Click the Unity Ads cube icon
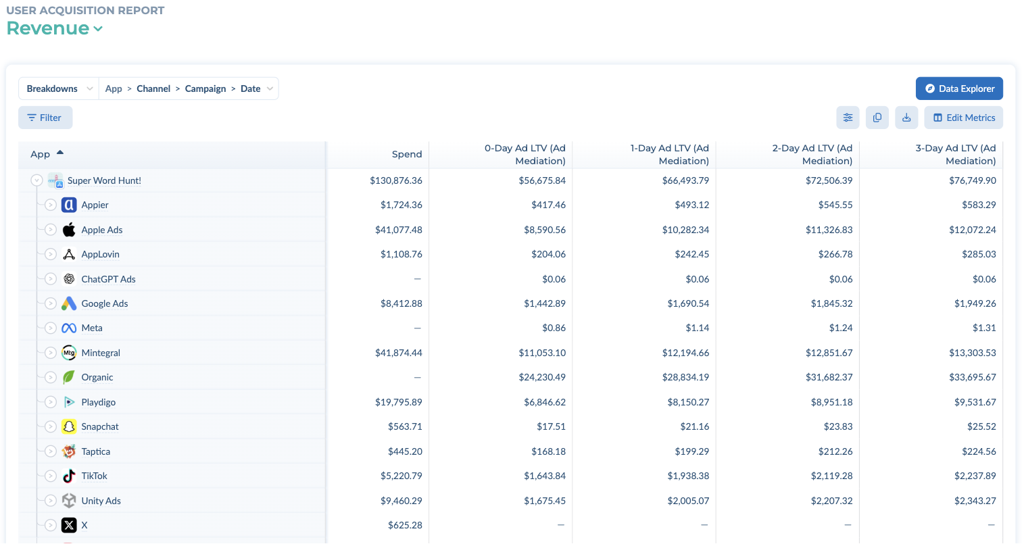Screen dimensions: 1022x544 69,501
